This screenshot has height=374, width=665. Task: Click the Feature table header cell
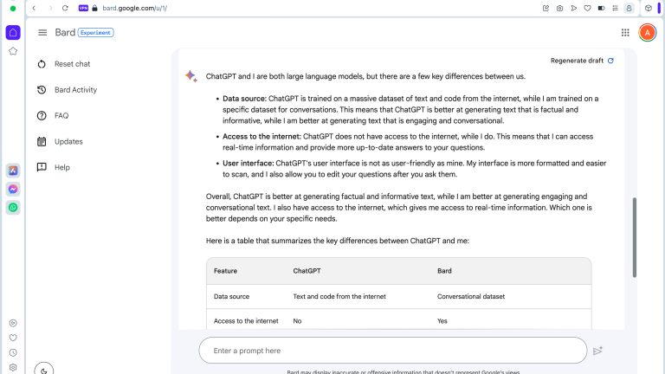pyautogui.click(x=225, y=271)
